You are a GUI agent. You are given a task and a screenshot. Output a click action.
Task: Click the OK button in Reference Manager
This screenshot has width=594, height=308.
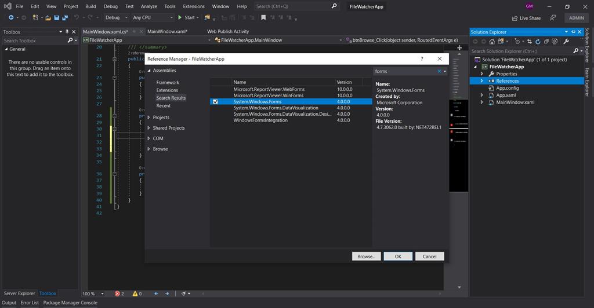pos(398,256)
